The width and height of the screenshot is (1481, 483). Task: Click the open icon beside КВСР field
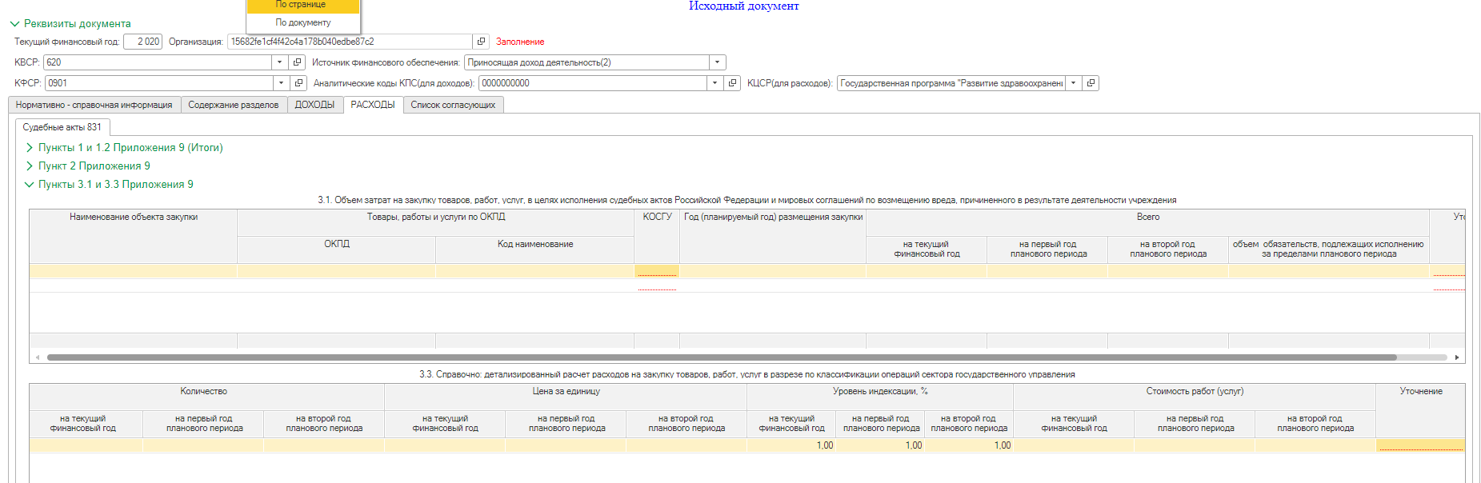click(x=298, y=62)
